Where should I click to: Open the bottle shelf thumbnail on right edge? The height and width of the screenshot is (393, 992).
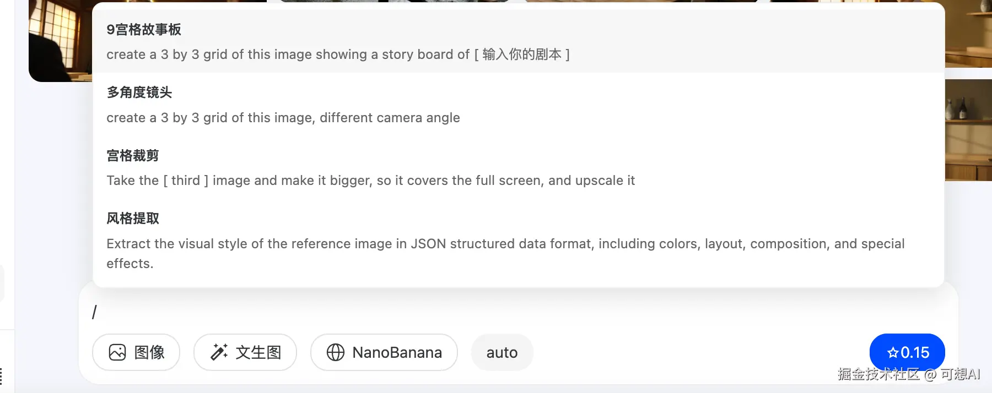tap(968, 130)
